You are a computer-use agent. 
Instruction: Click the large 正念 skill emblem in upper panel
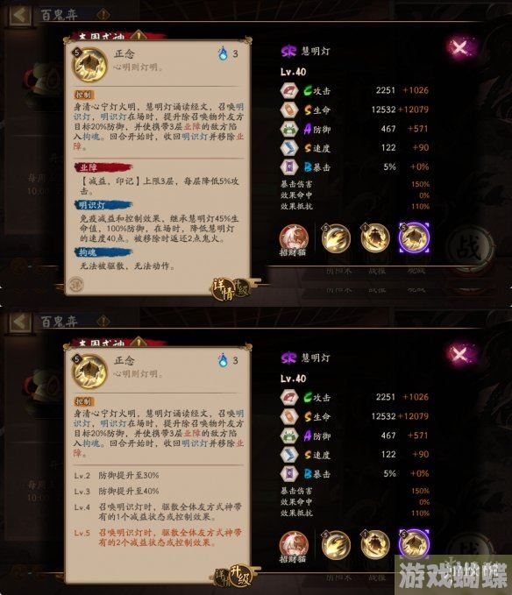point(89,65)
